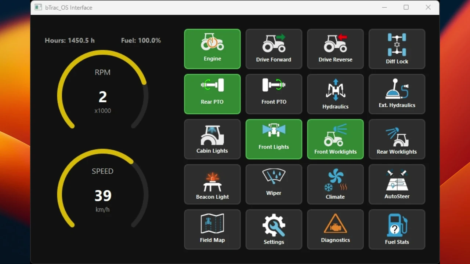Close the bTrac_OS Interface window
Screen dimensions: 470x264
(x=428, y=7)
